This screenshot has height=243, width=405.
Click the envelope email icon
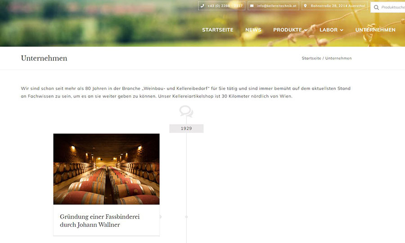(x=252, y=6)
